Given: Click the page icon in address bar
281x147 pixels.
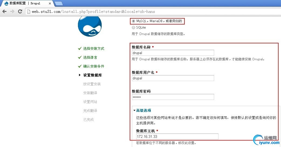Looking at the screenshot, I should [29, 12].
